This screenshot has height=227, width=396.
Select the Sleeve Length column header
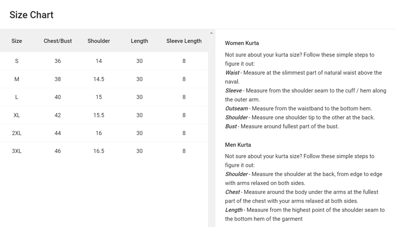pos(184,41)
